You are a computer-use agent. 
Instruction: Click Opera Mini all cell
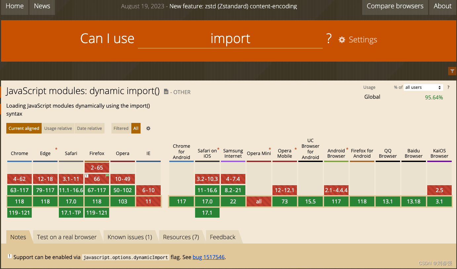(259, 201)
